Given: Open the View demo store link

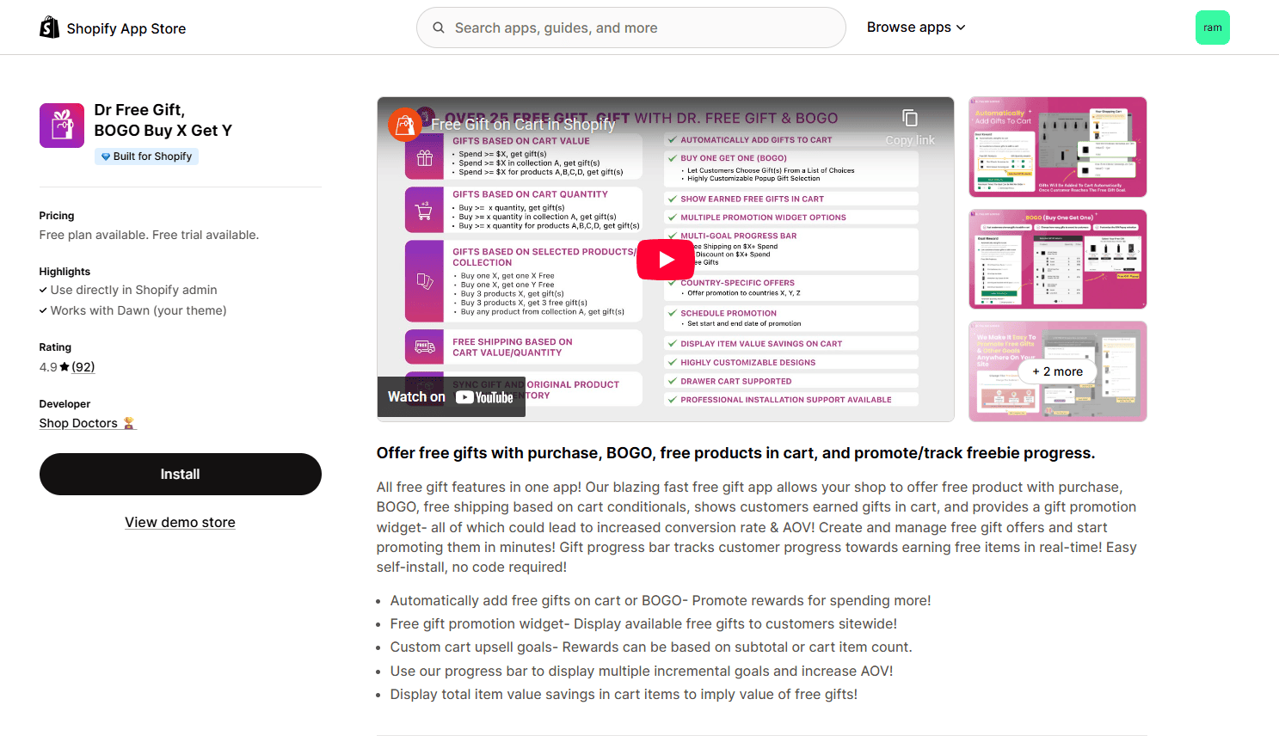Looking at the screenshot, I should [180, 522].
